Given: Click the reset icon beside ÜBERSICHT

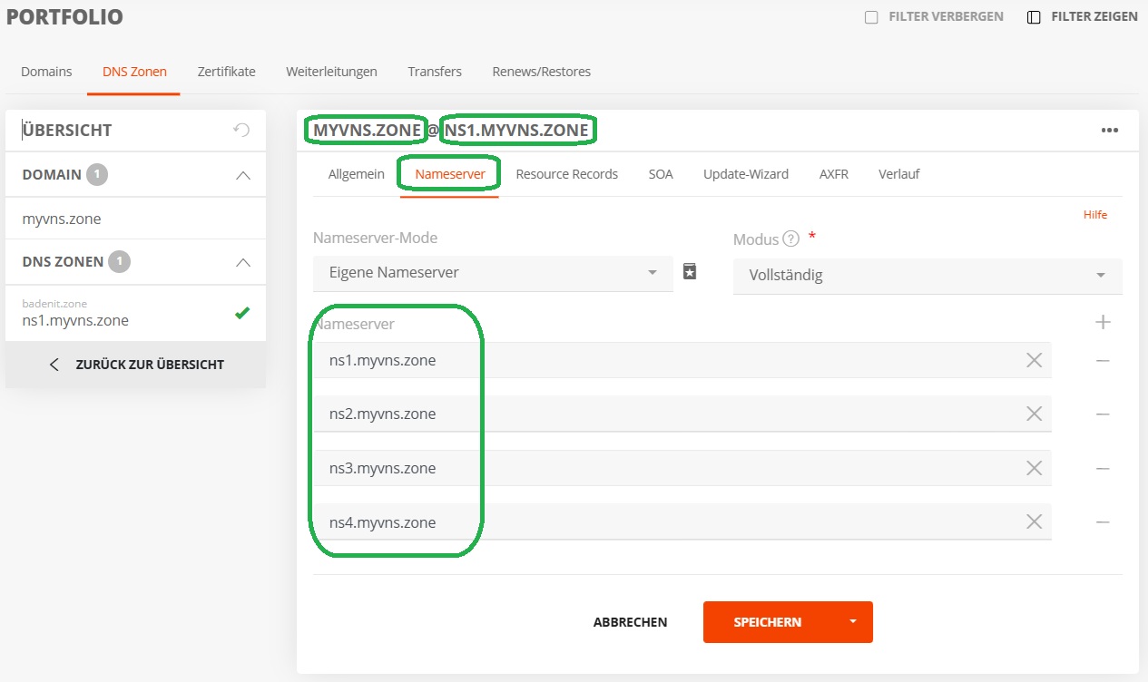Looking at the screenshot, I should coord(241,130).
